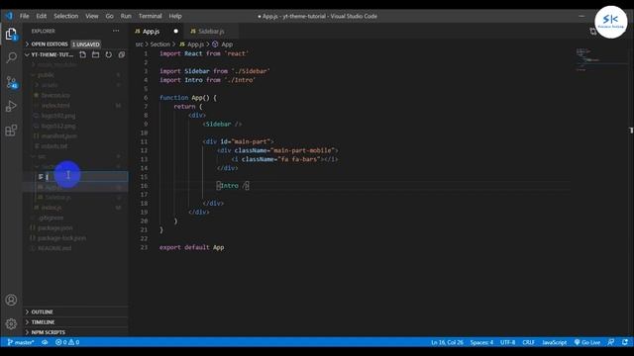Open the Run menu

(x=126, y=16)
